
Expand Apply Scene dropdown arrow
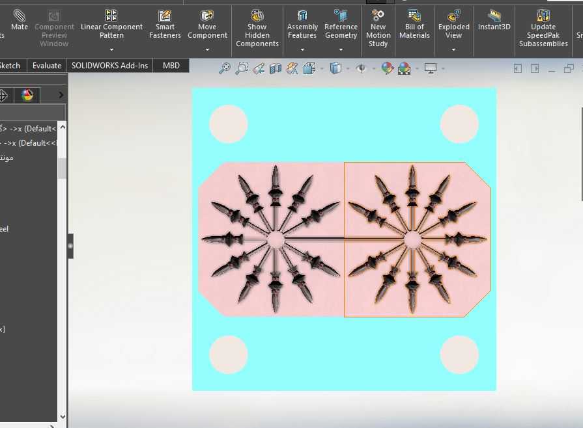point(417,69)
